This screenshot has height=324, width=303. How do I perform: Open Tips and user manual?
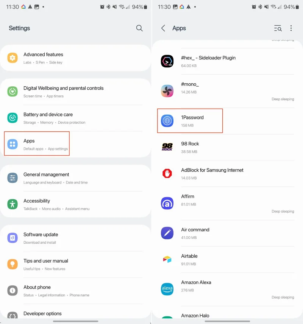coord(46,264)
